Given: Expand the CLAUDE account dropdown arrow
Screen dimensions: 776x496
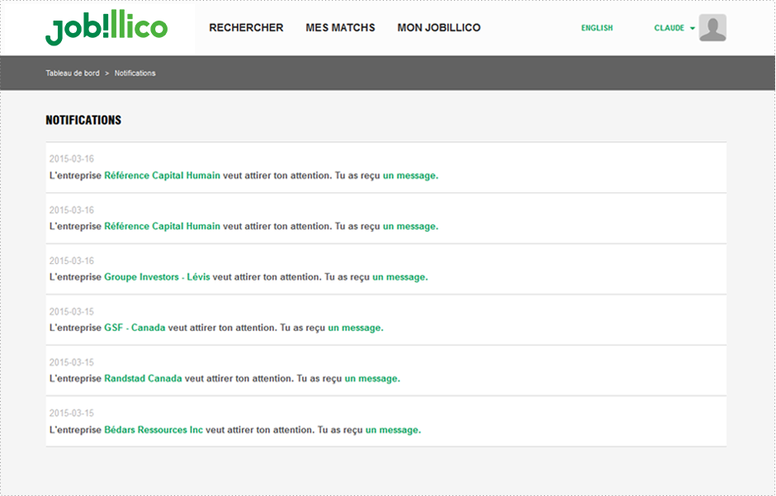Looking at the screenshot, I should click(693, 28).
